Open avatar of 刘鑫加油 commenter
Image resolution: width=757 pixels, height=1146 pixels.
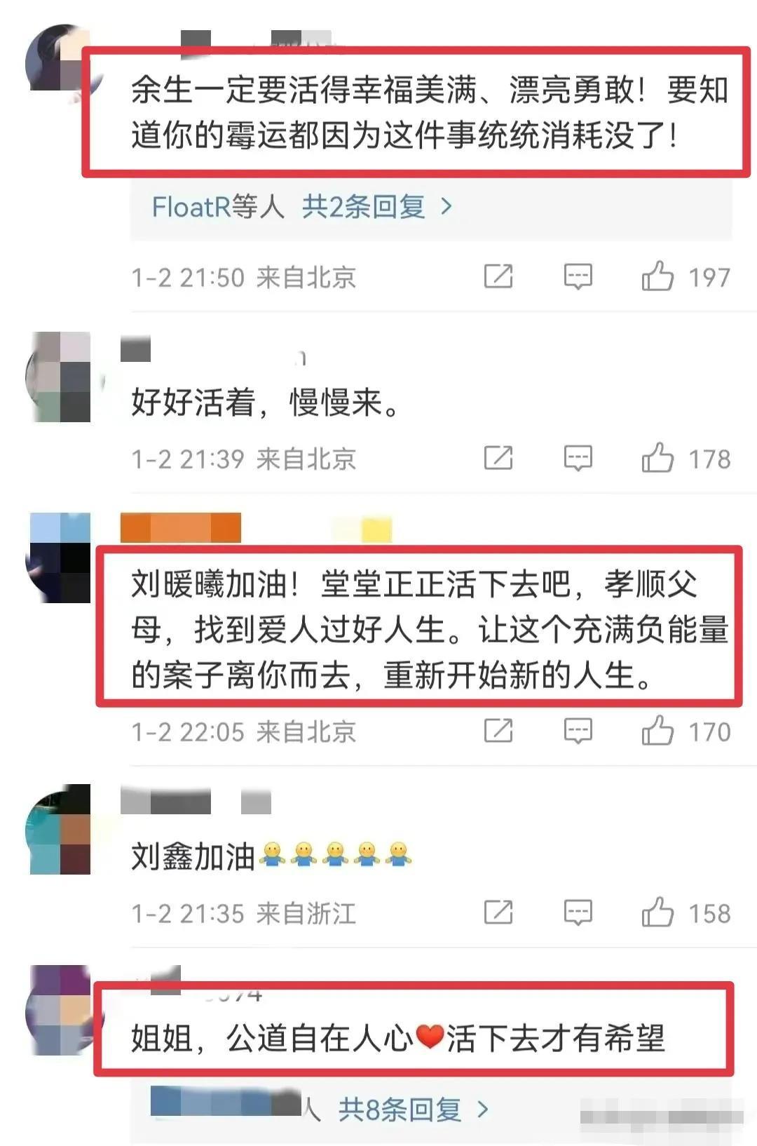60,829
